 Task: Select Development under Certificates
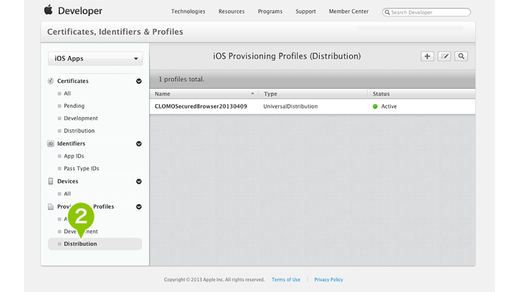pyautogui.click(x=81, y=118)
